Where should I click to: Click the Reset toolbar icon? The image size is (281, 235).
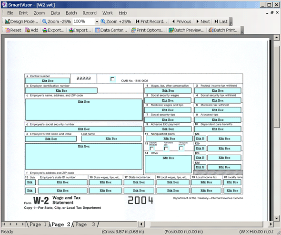click(8, 30)
